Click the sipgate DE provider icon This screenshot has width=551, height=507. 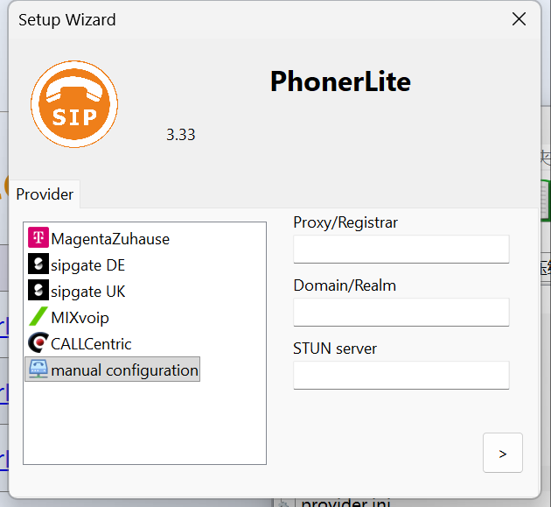coord(38,264)
